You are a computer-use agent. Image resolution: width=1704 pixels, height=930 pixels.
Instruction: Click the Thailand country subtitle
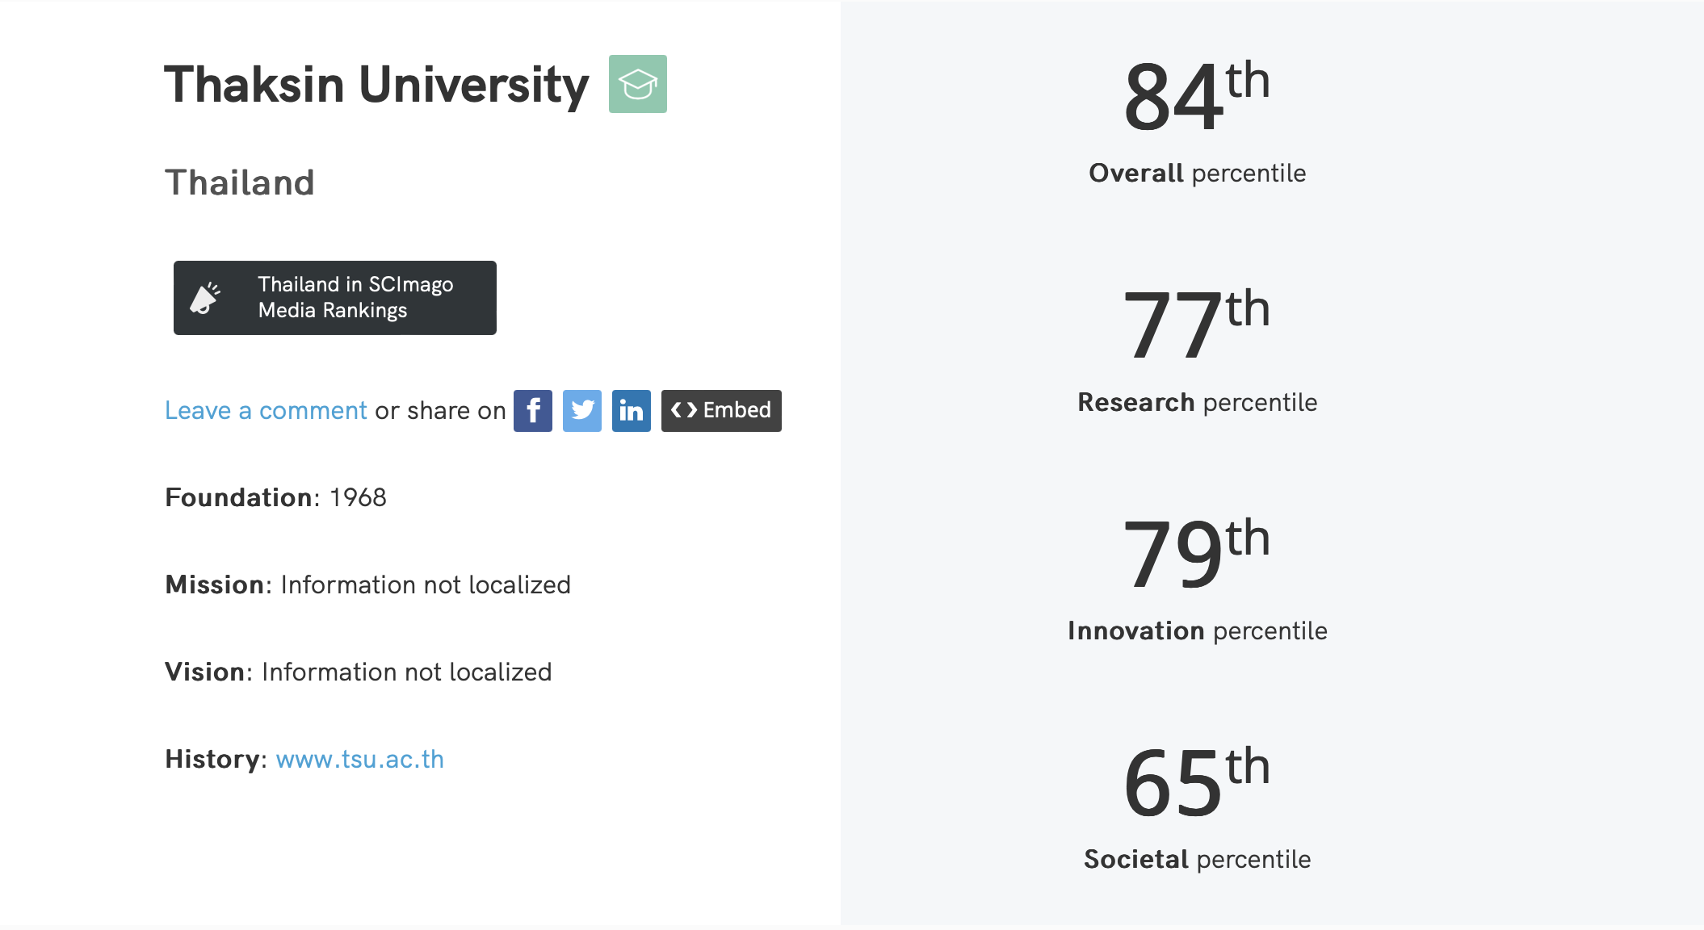pyautogui.click(x=239, y=182)
